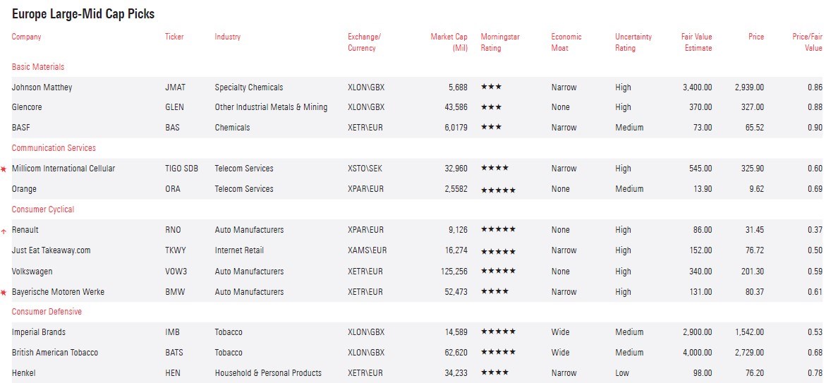Click the red star marker beside Bayerische Motoren Werke
The width and height of the screenshot is (826, 383).
point(4,292)
